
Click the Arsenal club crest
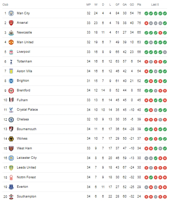[x=11, y=23]
